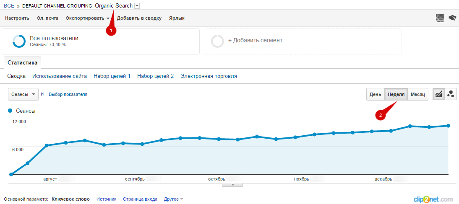Open the Сеансы metric dropdown
The width and height of the screenshot is (459, 204).
tap(23, 94)
